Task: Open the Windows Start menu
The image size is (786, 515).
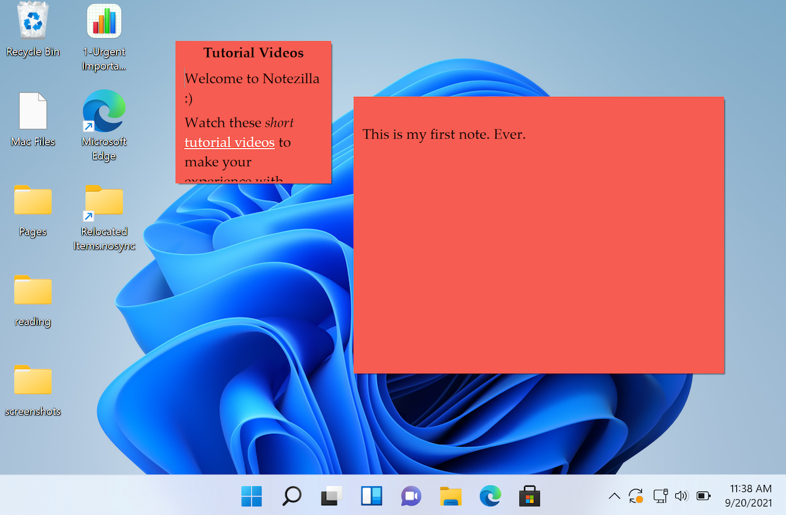Action: [252, 496]
